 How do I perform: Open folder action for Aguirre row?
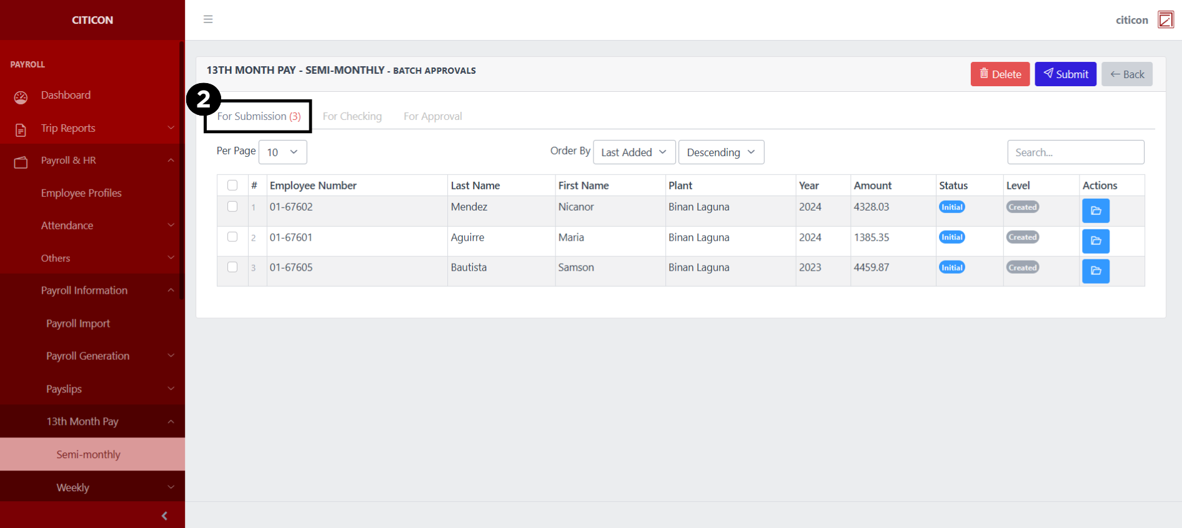click(x=1095, y=241)
